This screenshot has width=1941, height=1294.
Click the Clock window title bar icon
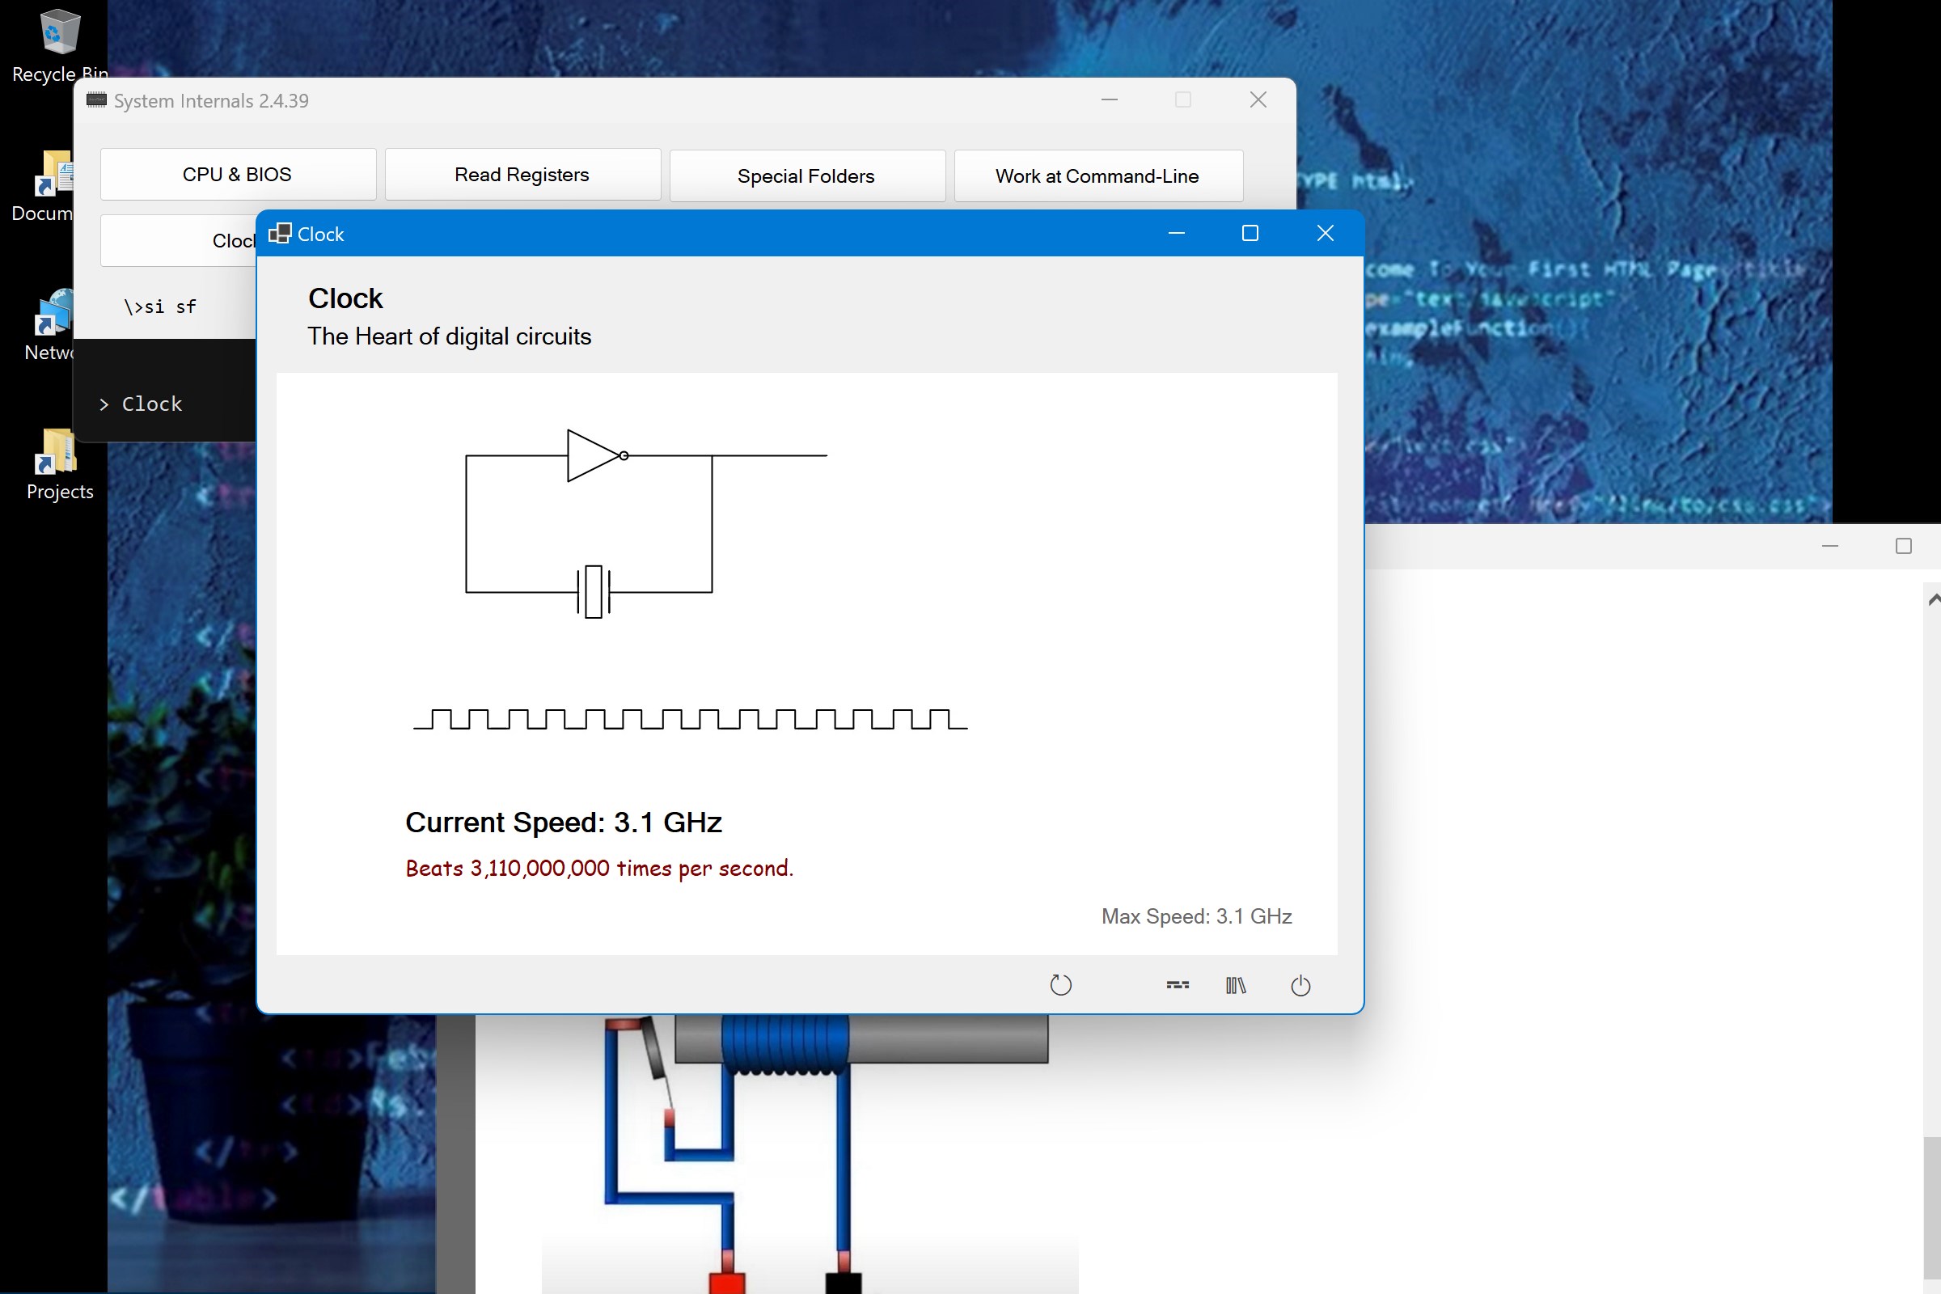280,234
